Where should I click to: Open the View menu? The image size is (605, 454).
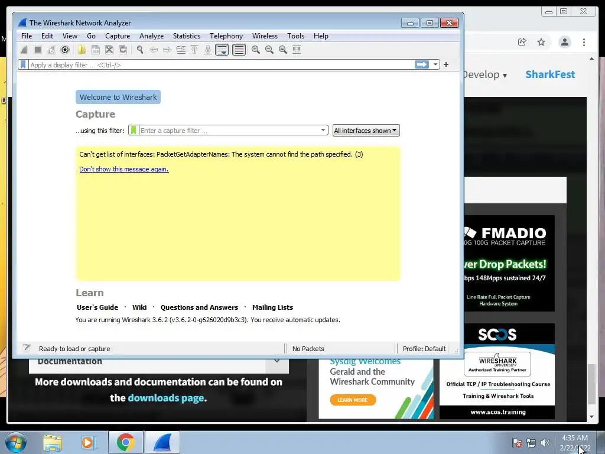click(x=70, y=36)
